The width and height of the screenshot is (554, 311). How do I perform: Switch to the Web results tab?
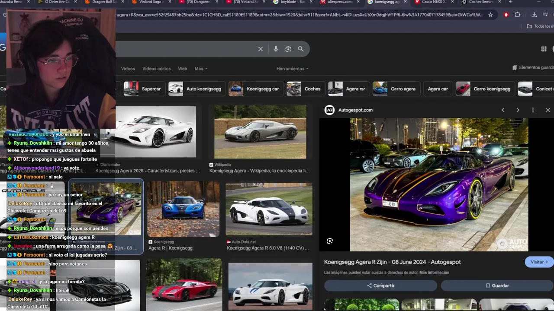pos(183,69)
